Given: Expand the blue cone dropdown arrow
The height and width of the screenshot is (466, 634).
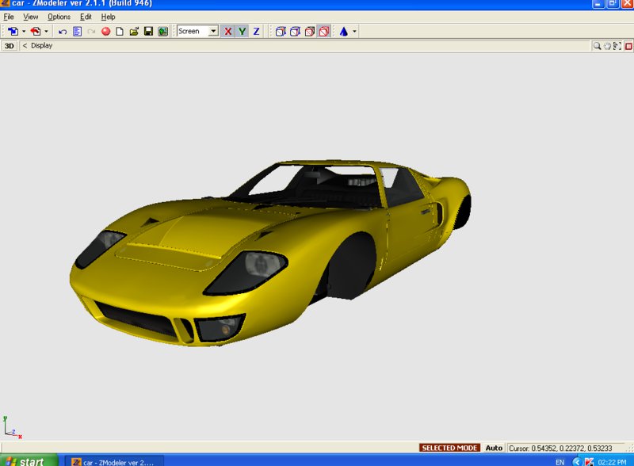Looking at the screenshot, I should pyautogui.click(x=354, y=32).
